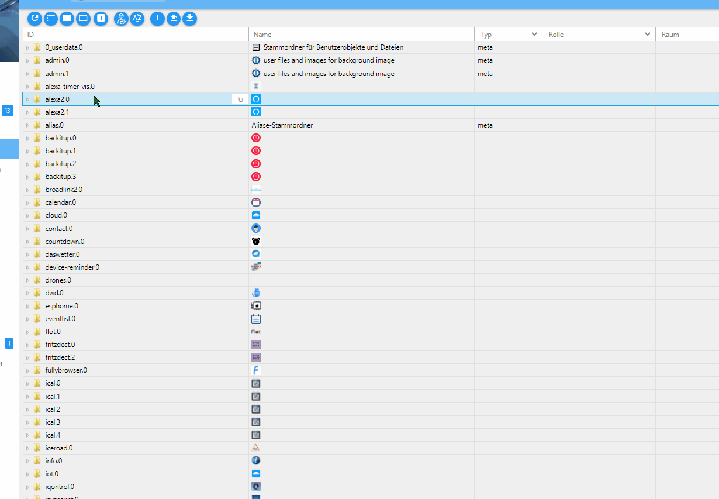The width and height of the screenshot is (719, 499).
Task: Click the calendar adapter icon for calendar.0
Action: coord(255,202)
